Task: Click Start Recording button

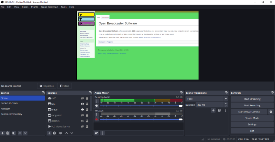Action: coord(252,105)
